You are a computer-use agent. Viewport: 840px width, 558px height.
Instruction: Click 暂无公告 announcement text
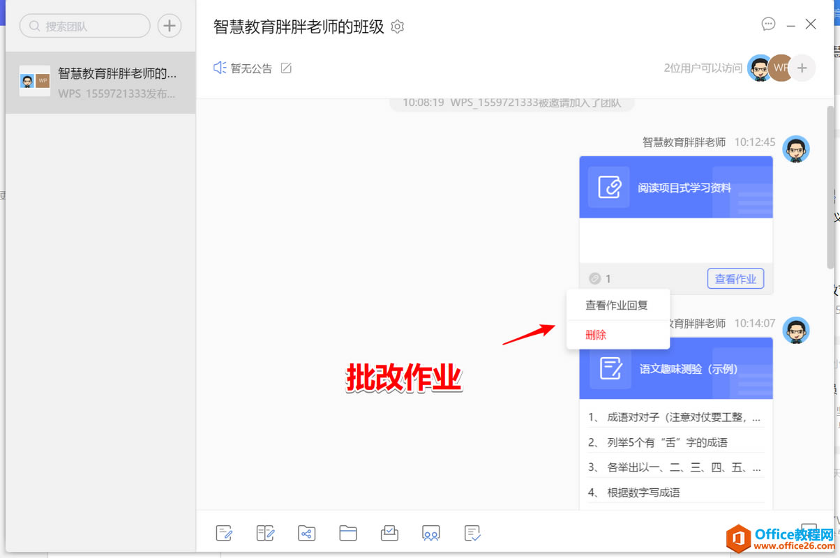tap(251, 68)
